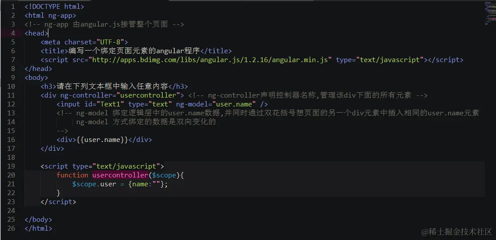Select line number 7 in the gutter
Screen dimensions: 496x240
click(x=13, y=60)
